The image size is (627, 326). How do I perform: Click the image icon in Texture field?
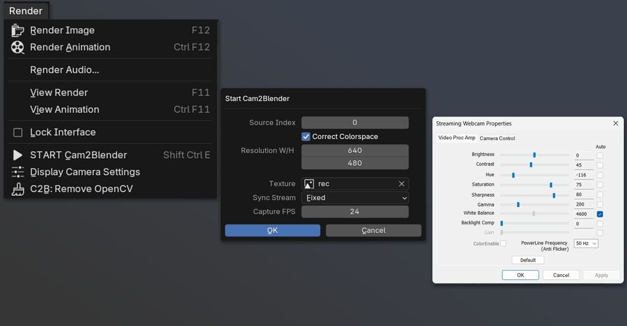[309, 184]
